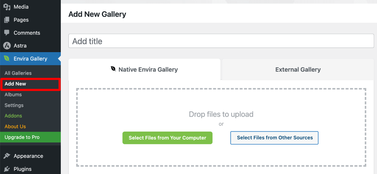Click the Pages icon in sidebar
This screenshot has width=377, height=174.
tap(7, 20)
